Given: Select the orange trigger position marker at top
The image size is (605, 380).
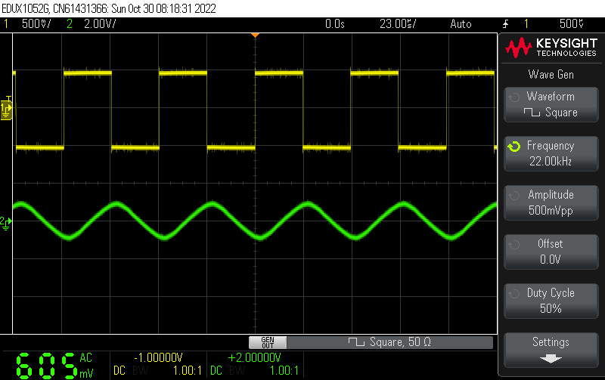Looking at the screenshot, I should tap(256, 35).
